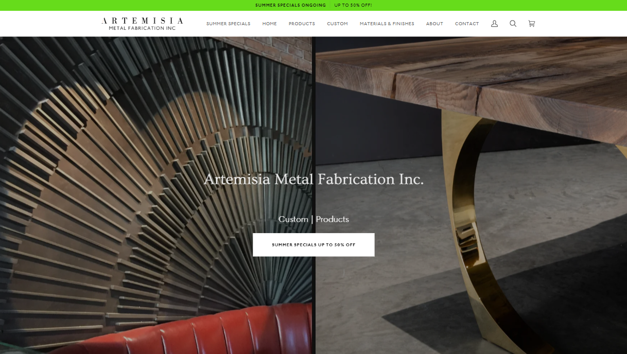Click the green Summer Specials Ongoing banner text

tap(290, 5)
